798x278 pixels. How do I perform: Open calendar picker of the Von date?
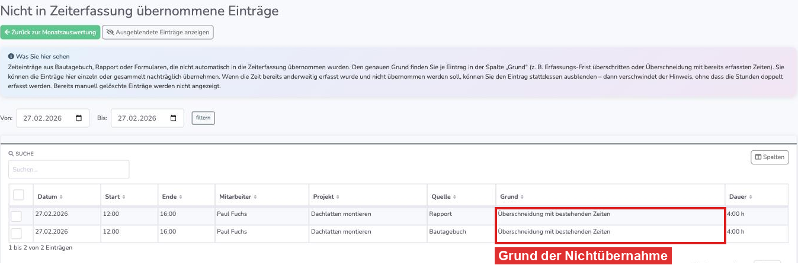click(x=79, y=118)
